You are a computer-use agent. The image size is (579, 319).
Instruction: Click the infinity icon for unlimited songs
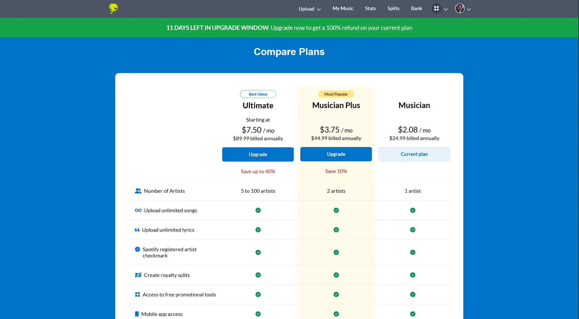(138, 210)
